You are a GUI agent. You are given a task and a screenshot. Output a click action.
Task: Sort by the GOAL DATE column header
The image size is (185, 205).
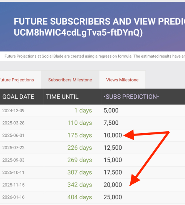pyautogui.click(x=18, y=97)
